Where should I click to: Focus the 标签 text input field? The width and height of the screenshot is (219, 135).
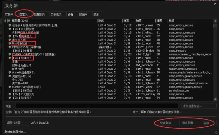[97, 106]
